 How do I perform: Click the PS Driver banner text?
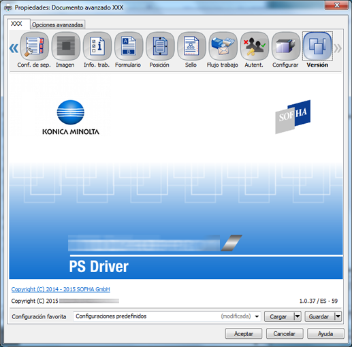click(99, 267)
